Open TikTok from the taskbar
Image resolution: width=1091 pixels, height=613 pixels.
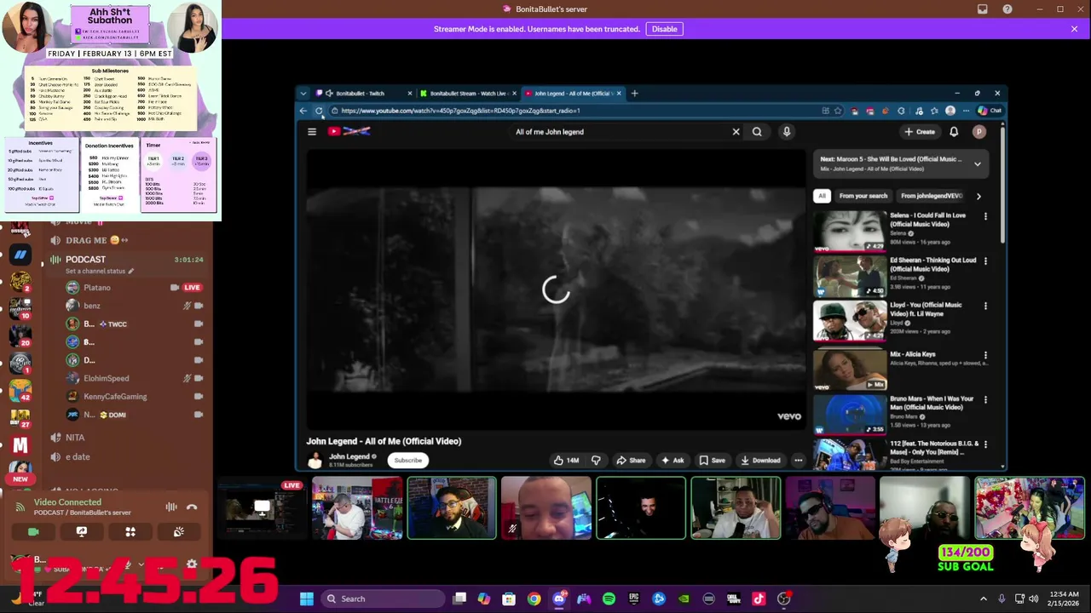coord(759,599)
